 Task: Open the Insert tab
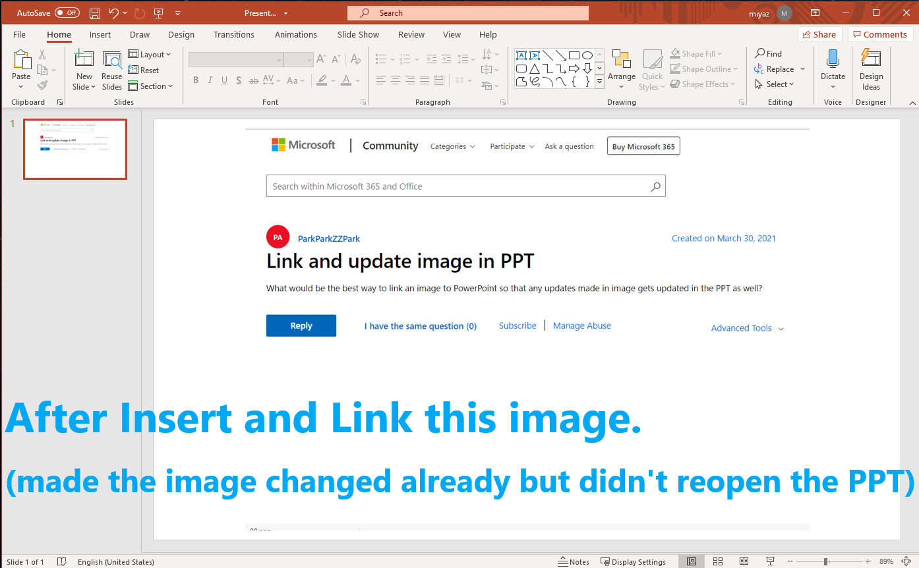[x=100, y=35]
